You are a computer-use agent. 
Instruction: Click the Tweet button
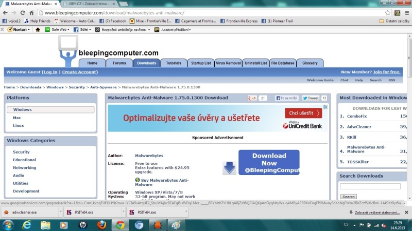[x=311, y=98]
